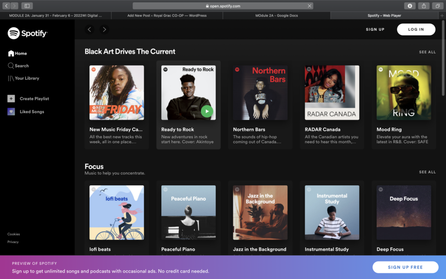See all of Black Art Drives The Current
This screenshot has width=446, height=279.
427,52
